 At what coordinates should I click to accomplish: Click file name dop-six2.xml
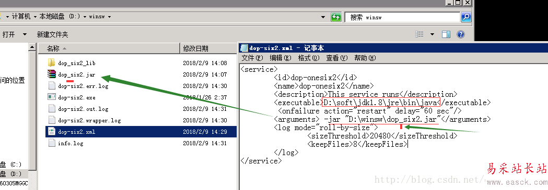(77, 132)
